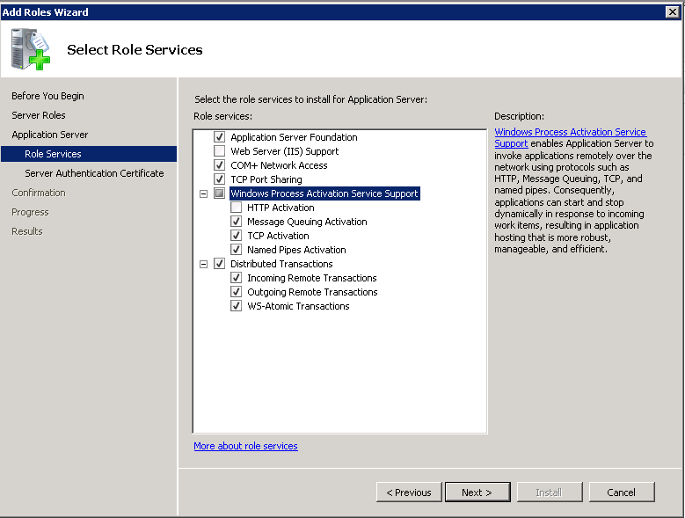Open More about role services link
The image size is (685, 518).
click(245, 446)
